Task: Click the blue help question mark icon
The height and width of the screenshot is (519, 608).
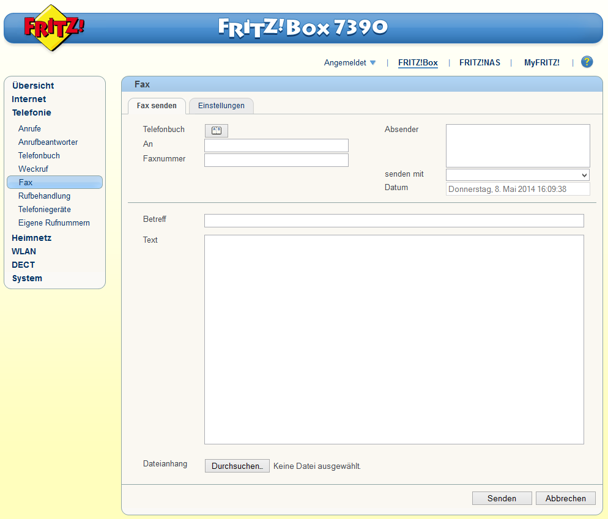Action: tap(587, 62)
